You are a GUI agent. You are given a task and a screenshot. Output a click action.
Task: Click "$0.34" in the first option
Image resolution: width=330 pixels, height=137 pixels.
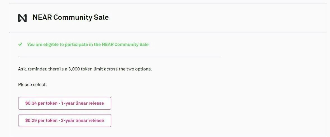pyautogui.click(x=31, y=103)
